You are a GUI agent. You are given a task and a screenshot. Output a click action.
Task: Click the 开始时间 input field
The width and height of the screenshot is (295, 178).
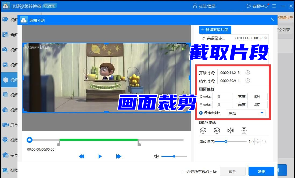[230, 72]
